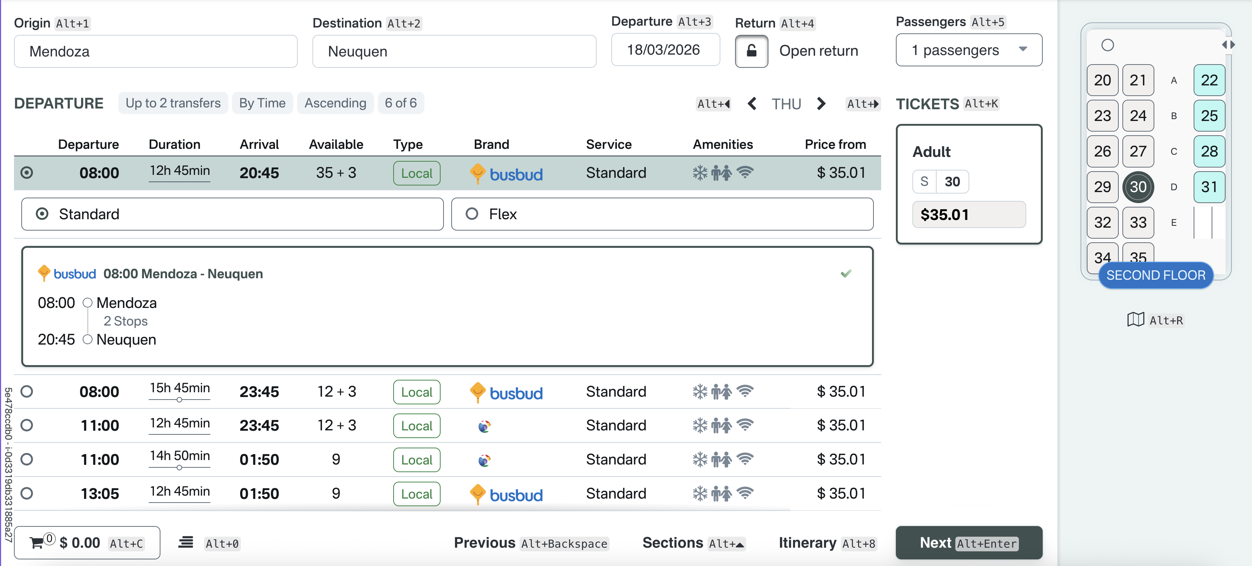Go to next day arrow

[x=821, y=103]
